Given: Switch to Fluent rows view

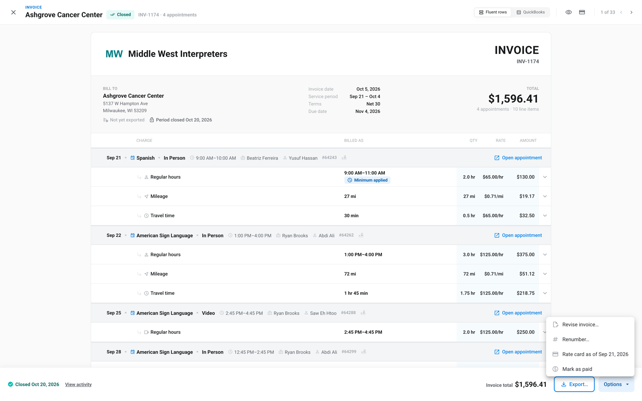Looking at the screenshot, I should (x=493, y=12).
